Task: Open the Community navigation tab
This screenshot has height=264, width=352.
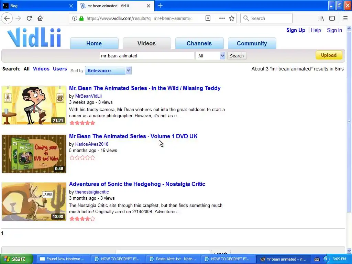Action: click(x=252, y=43)
